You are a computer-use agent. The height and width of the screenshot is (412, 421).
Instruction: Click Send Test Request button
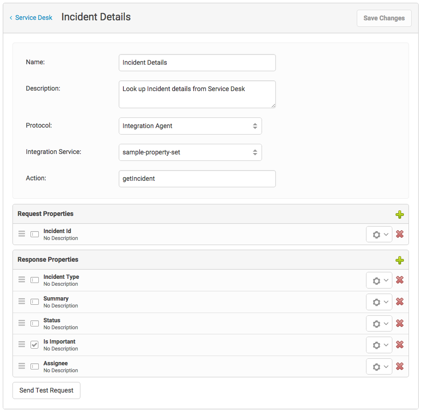[x=47, y=390]
